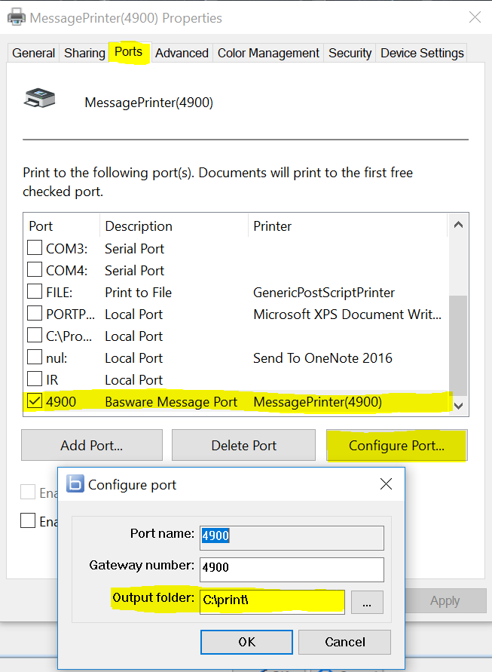This screenshot has width=492, height=672.
Task: Click the Port name input field
Action: point(292,538)
